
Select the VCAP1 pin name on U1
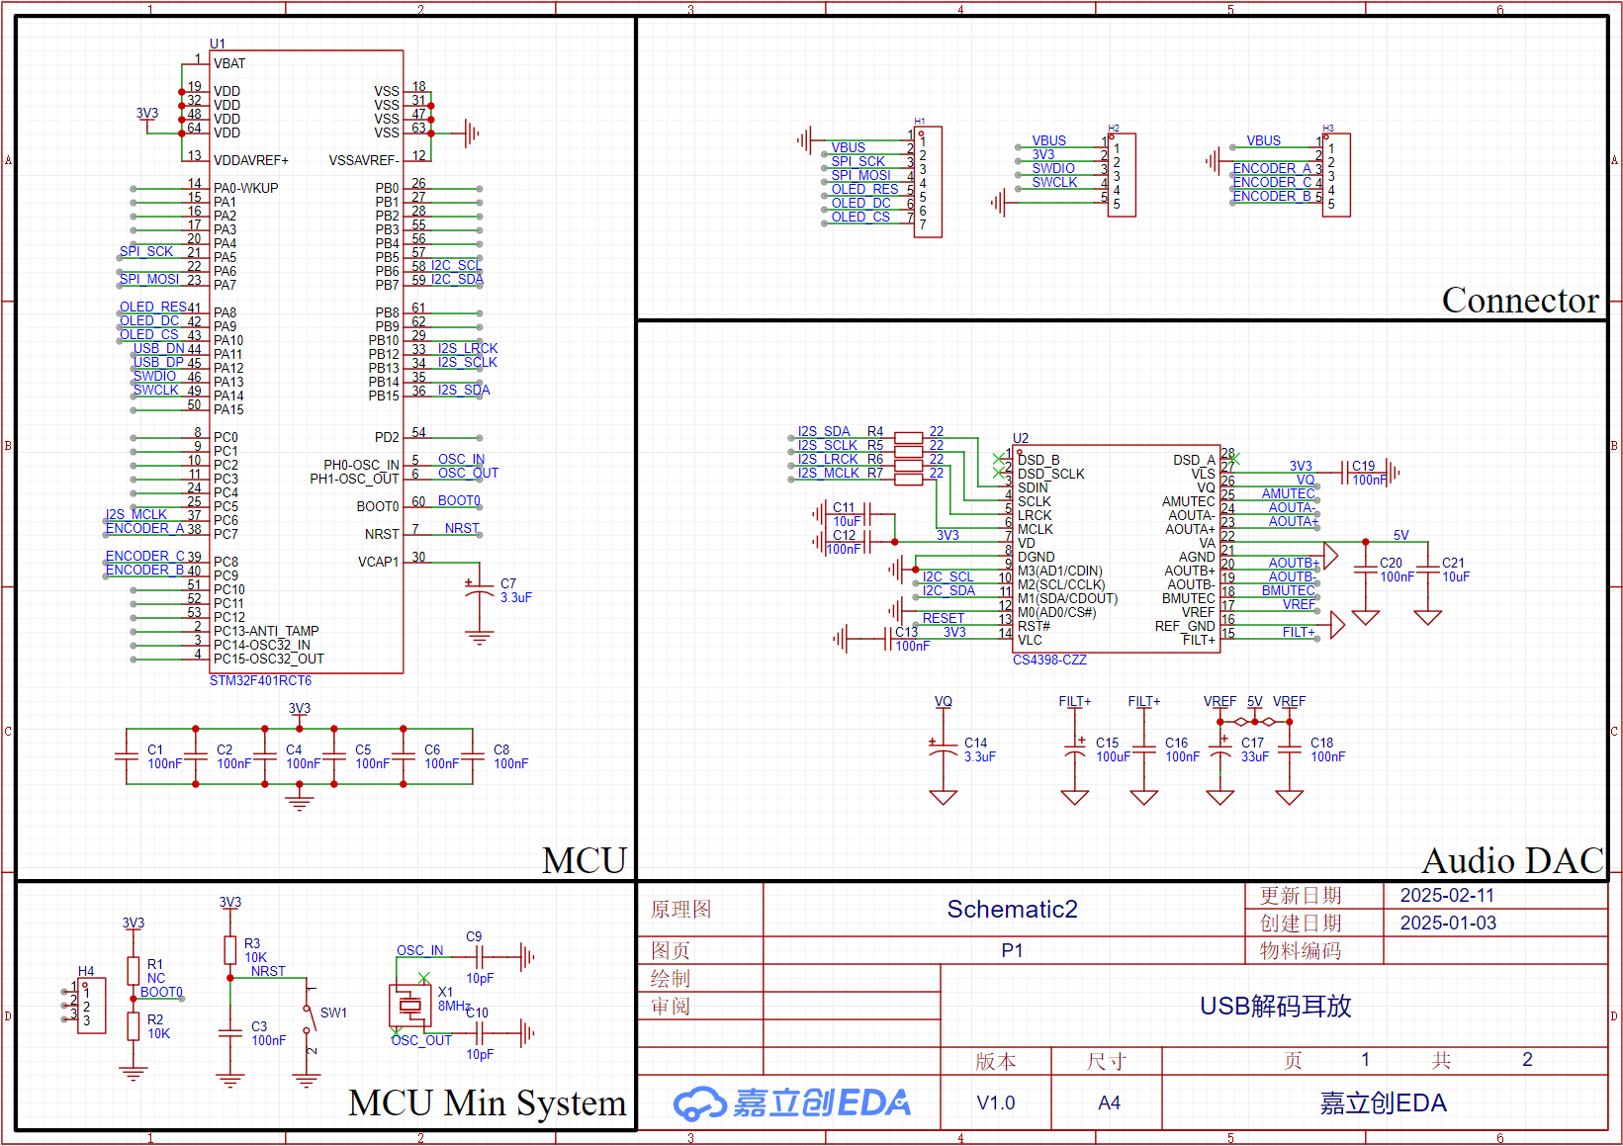[x=378, y=562]
